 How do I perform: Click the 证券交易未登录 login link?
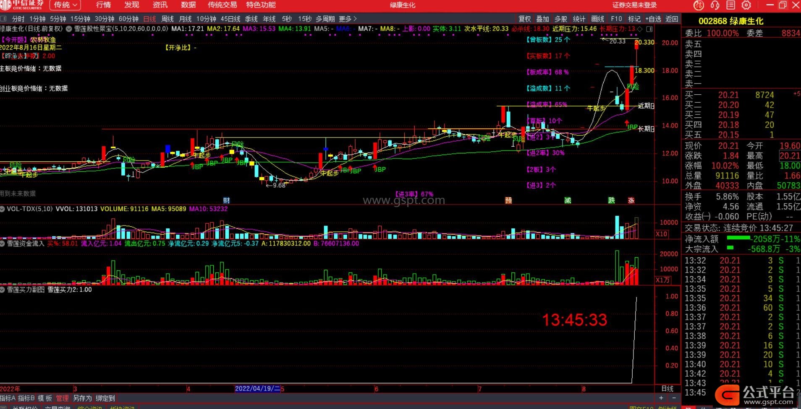click(x=634, y=5)
